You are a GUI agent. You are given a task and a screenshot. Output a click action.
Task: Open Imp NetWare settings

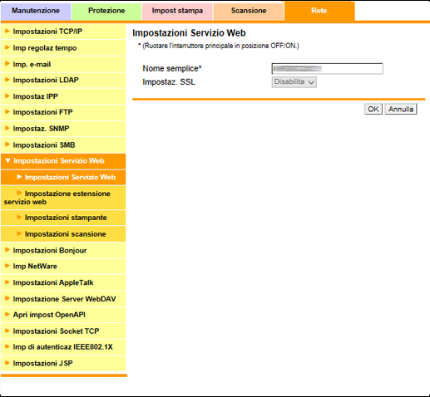63,267
